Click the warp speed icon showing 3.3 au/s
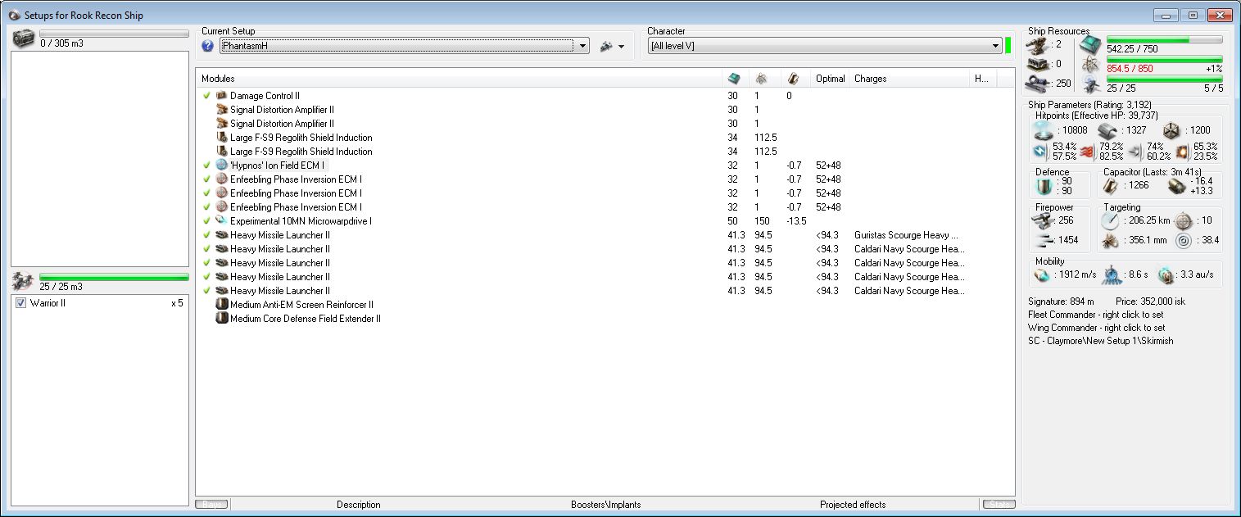This screenshot has height=517, width=1241. (x=1166, y=274)
